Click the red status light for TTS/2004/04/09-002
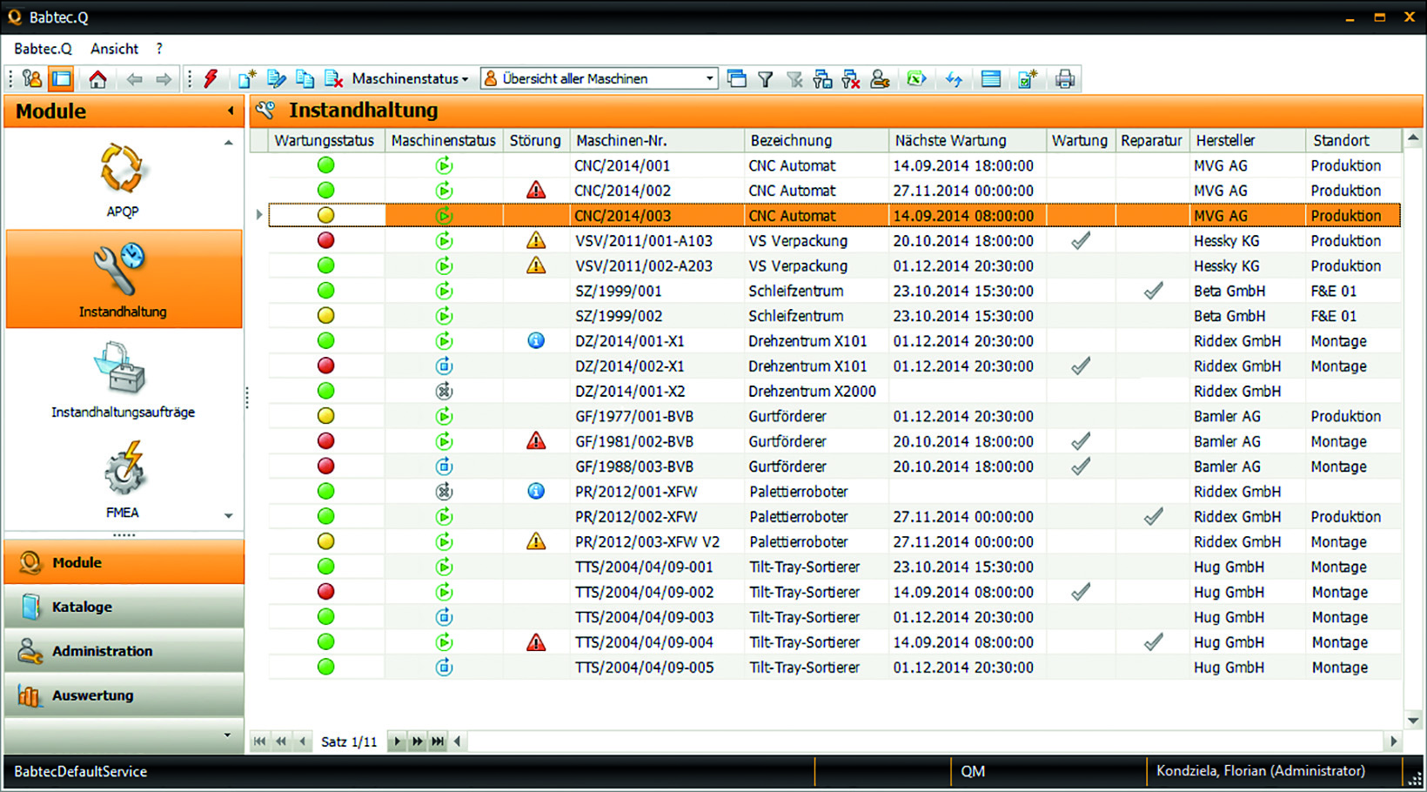 [x=325, y=591]
